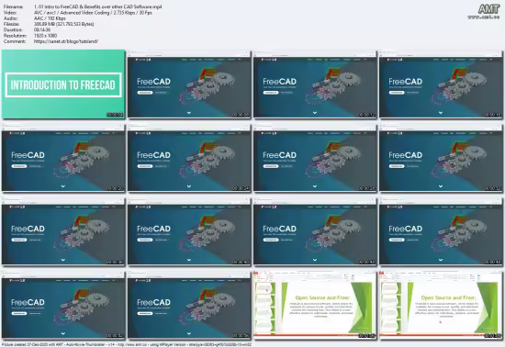
Task: Click the 00:14:36 duration value
Action: coord(42,30)
